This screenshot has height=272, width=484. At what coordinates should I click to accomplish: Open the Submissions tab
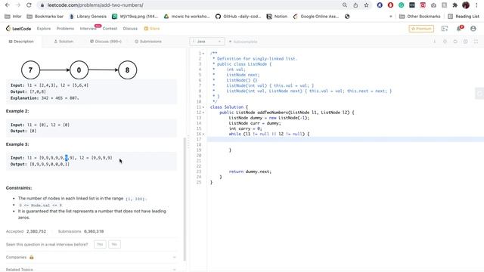148,42
